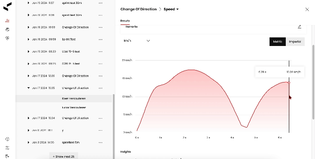Click the 13.59 km/h tooltip value
The width and height of the screenshot is (315, 159).
(294, 72)
